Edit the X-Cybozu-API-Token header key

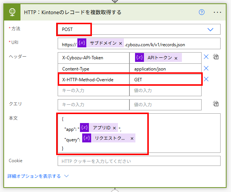[93, 58]
